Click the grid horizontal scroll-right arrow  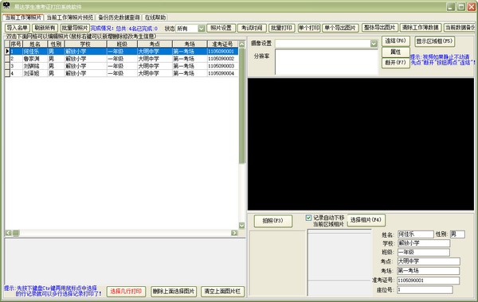tap(234, 233)
